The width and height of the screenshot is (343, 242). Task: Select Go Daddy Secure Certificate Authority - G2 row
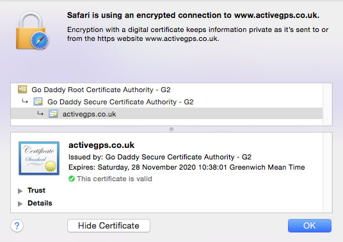pyautogui.click(x=166, y=102)
